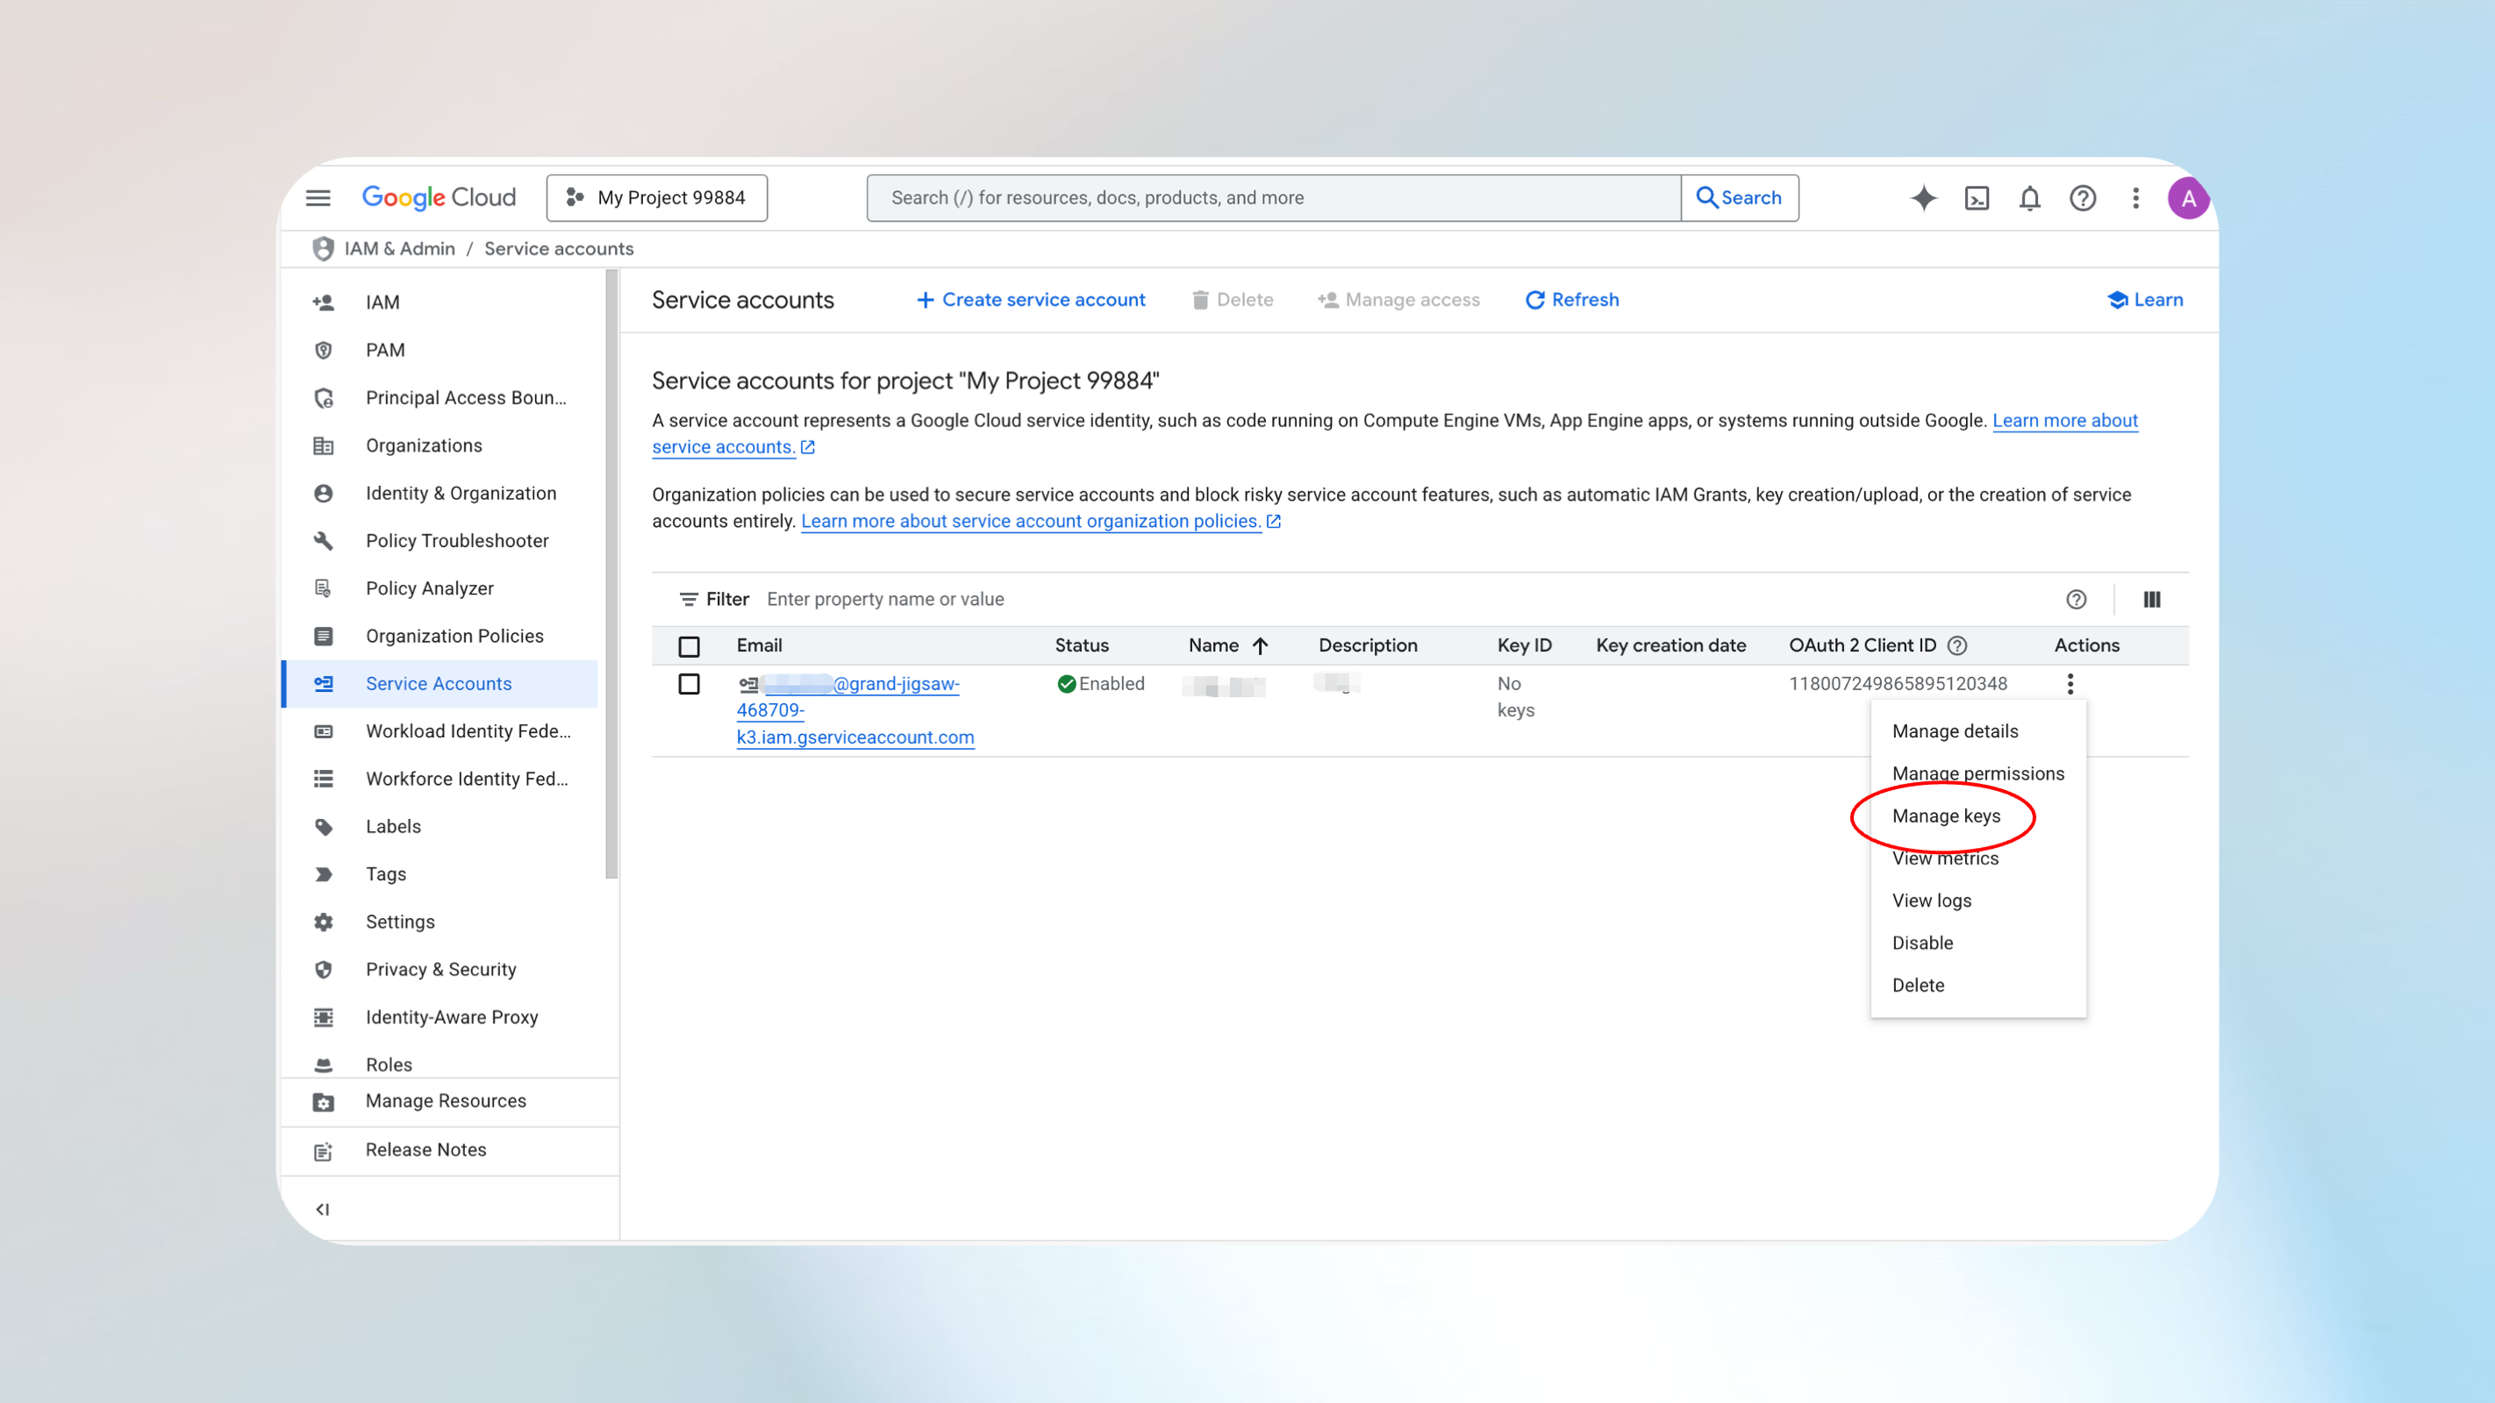Click the Delete trash icon in the toolbar
The width and height of the screenshot is (2495, 1403).
(x=1201, y=300)
